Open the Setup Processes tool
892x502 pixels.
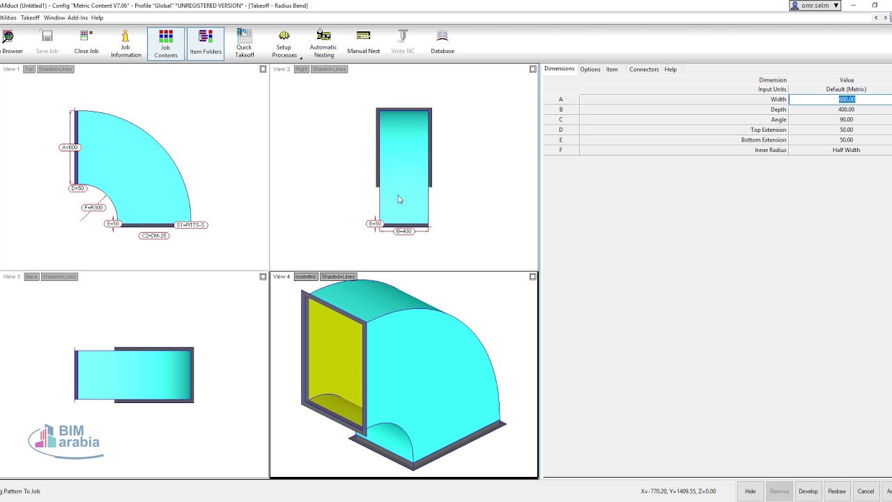284,43
